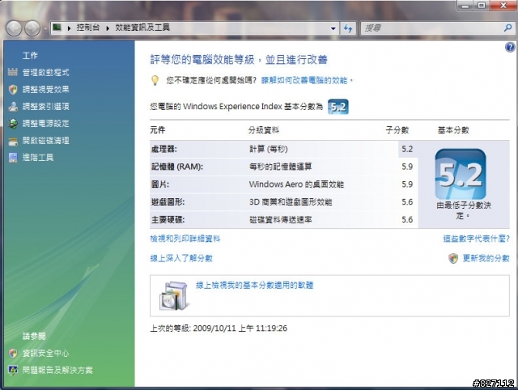Open 線上深入了解分數 link
Viewport: 518px width, 390px height.
[x=181, y=258]
